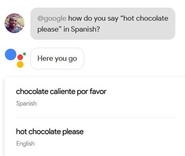Click 'how do you say' text
Image resolution: width=185 pixels, height=156 pixels.
[93, 19]
